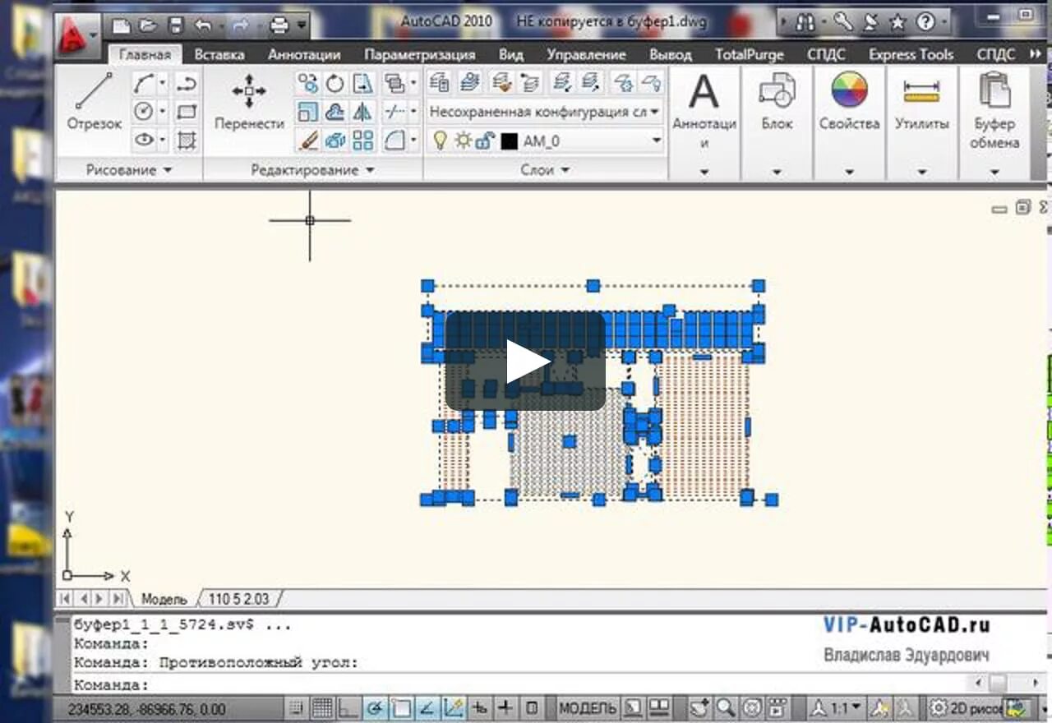Toggle the layer on/off lightbulb

440,140
